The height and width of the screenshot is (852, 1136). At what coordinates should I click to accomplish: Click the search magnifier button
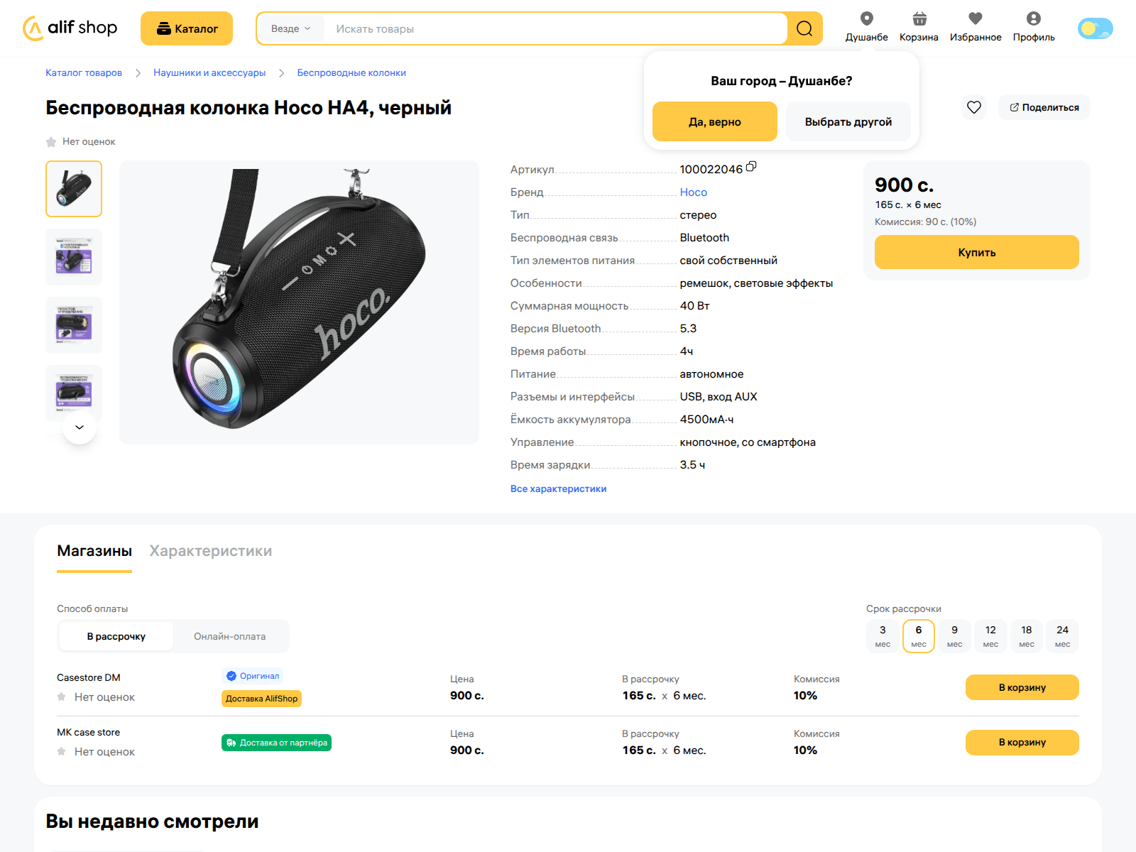point(803,28)
